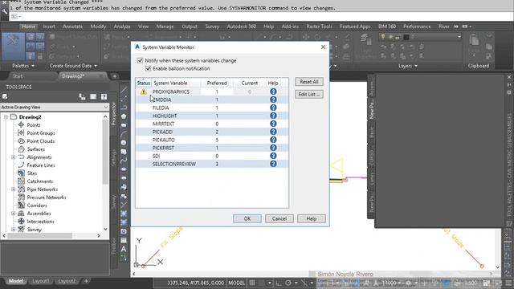Open help for SELECTIONPREVIEW variable
Viewport: 514px width, 289px height.
pos(273,164)
